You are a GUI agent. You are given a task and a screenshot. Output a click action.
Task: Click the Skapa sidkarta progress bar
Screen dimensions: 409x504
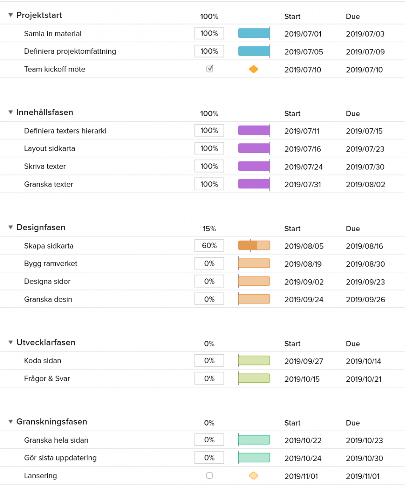coord(254,245)
